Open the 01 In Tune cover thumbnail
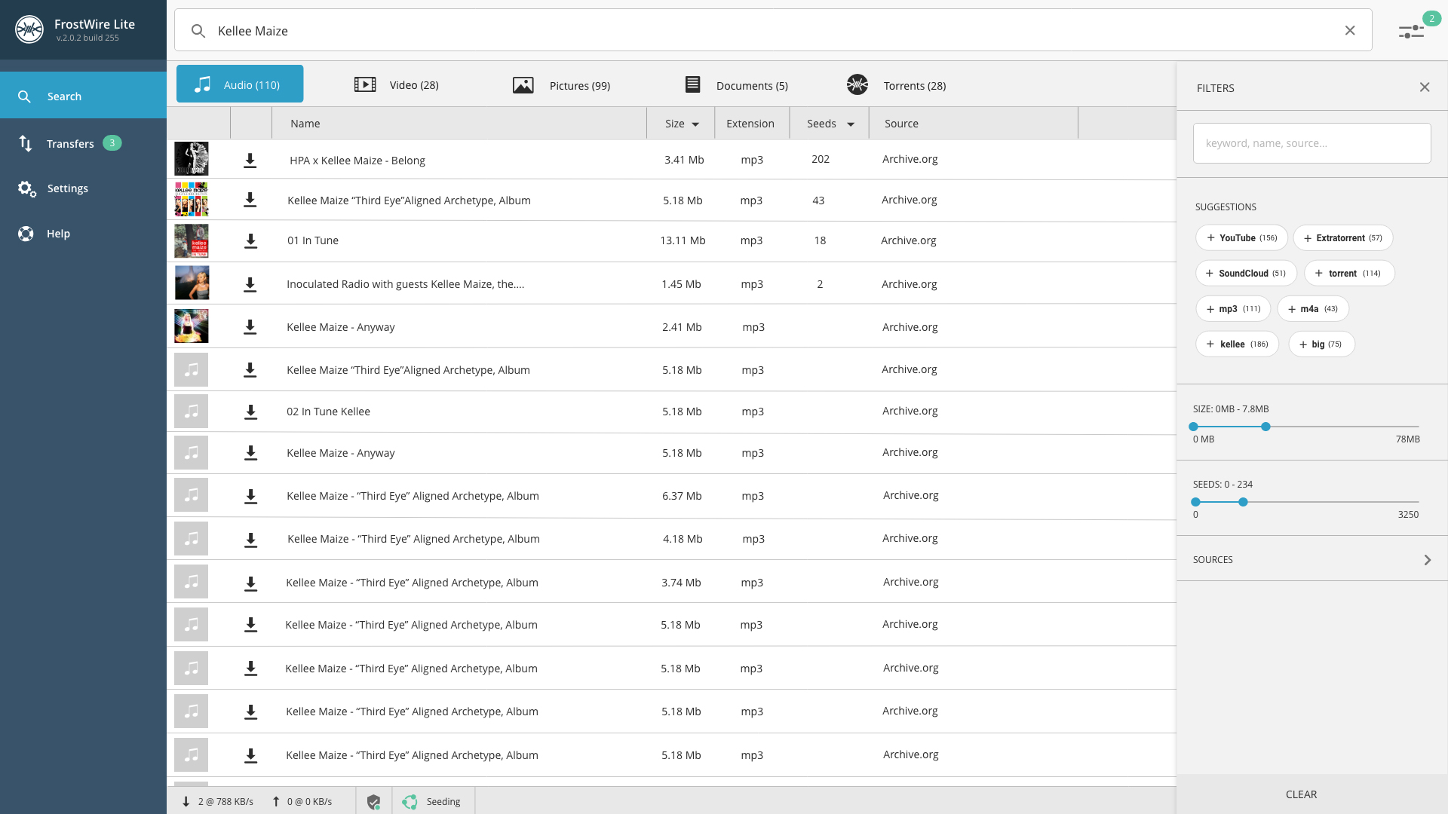1448x814 pixels. tap(192, 241)
